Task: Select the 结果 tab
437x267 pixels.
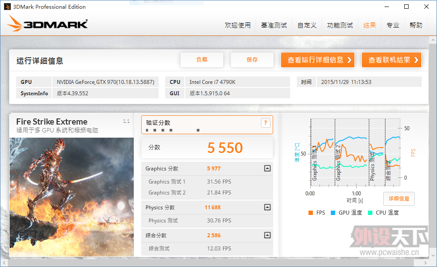Action: point(370,25)
